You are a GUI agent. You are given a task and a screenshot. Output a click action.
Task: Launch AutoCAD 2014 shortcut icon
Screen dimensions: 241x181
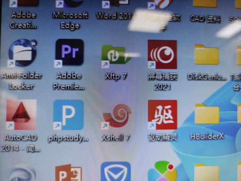(x=21, y=114)
